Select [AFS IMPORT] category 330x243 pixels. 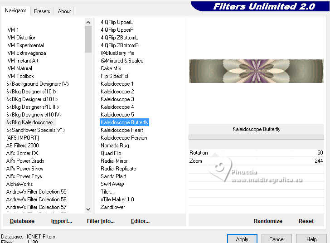coord(23,138)
